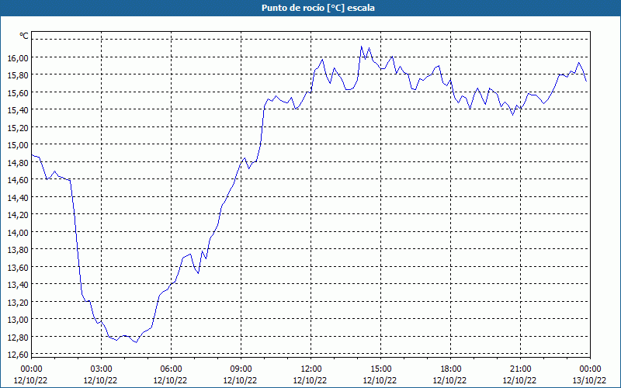Viewport: 621px width, 388px height.
Task: Click the 13,40 y-axis value
Action: (x=18, y=285)
